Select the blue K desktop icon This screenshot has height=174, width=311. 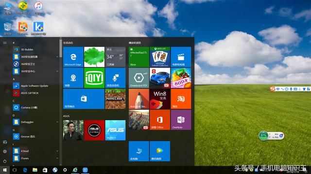[38, 29]
